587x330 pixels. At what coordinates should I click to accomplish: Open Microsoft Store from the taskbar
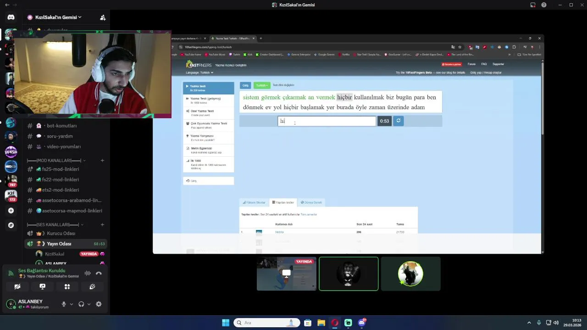pos(308,323)
